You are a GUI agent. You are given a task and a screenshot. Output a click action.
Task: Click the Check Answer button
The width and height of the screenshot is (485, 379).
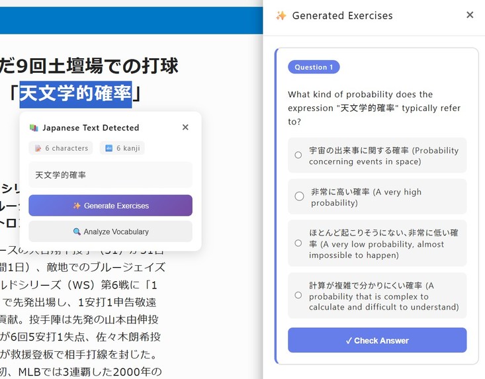tap(377, 340)
